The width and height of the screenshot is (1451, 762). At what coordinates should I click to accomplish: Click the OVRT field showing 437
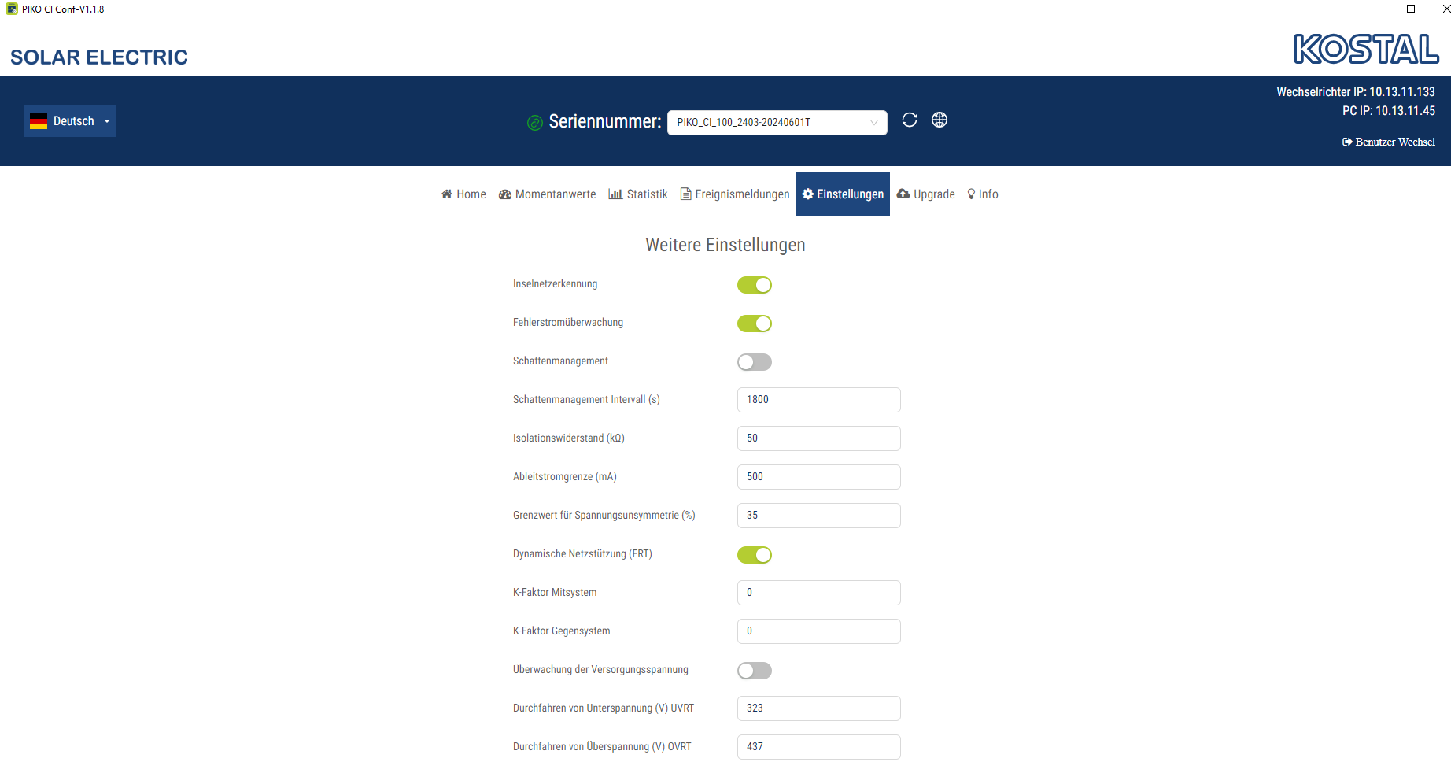pyautogui.click(x=819, y=747)
